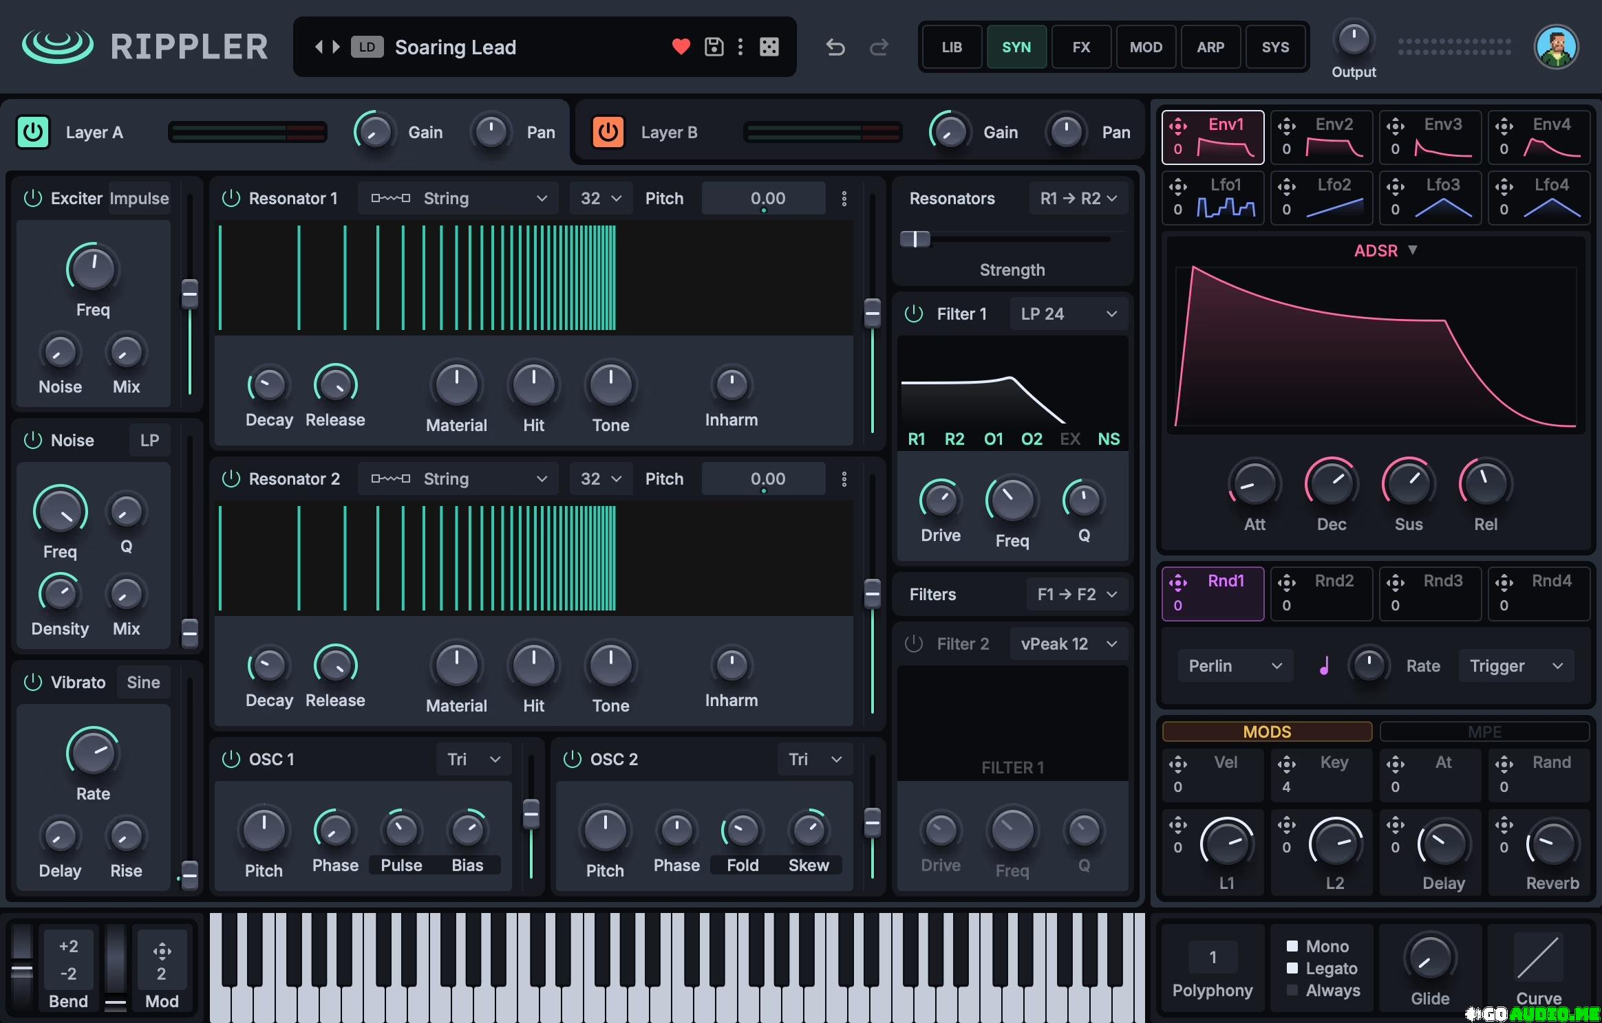Turn off Resonator 1 power toggle

[x=231, y=198]
